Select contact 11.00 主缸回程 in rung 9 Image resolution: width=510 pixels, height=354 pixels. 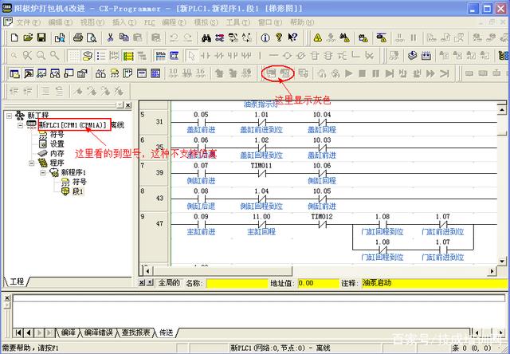[261, 225]
